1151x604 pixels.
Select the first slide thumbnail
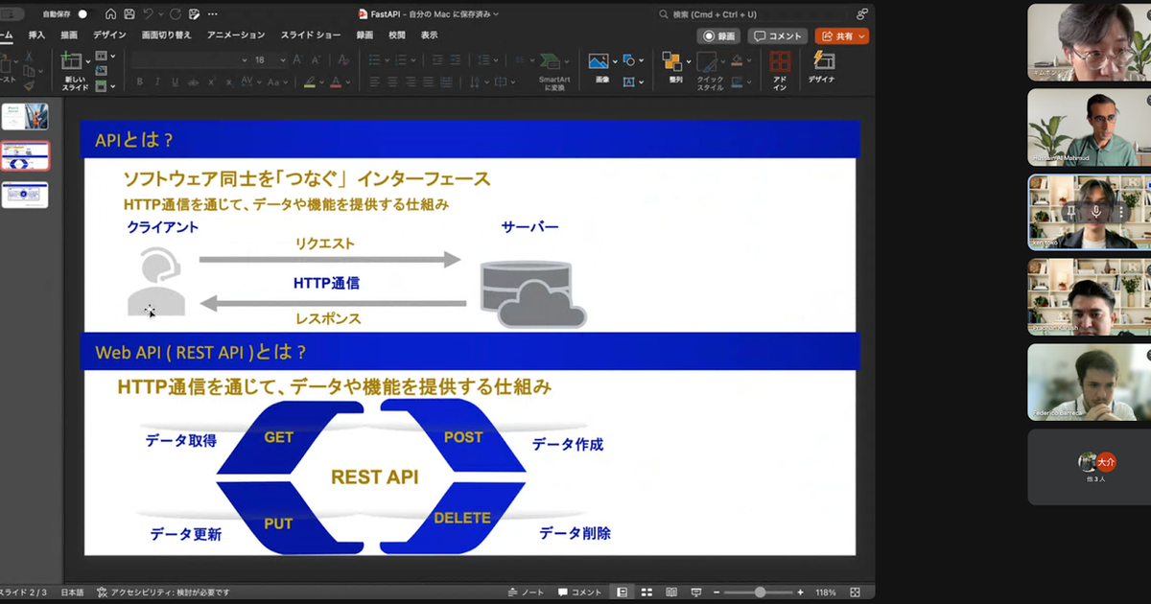pos(26,116)
